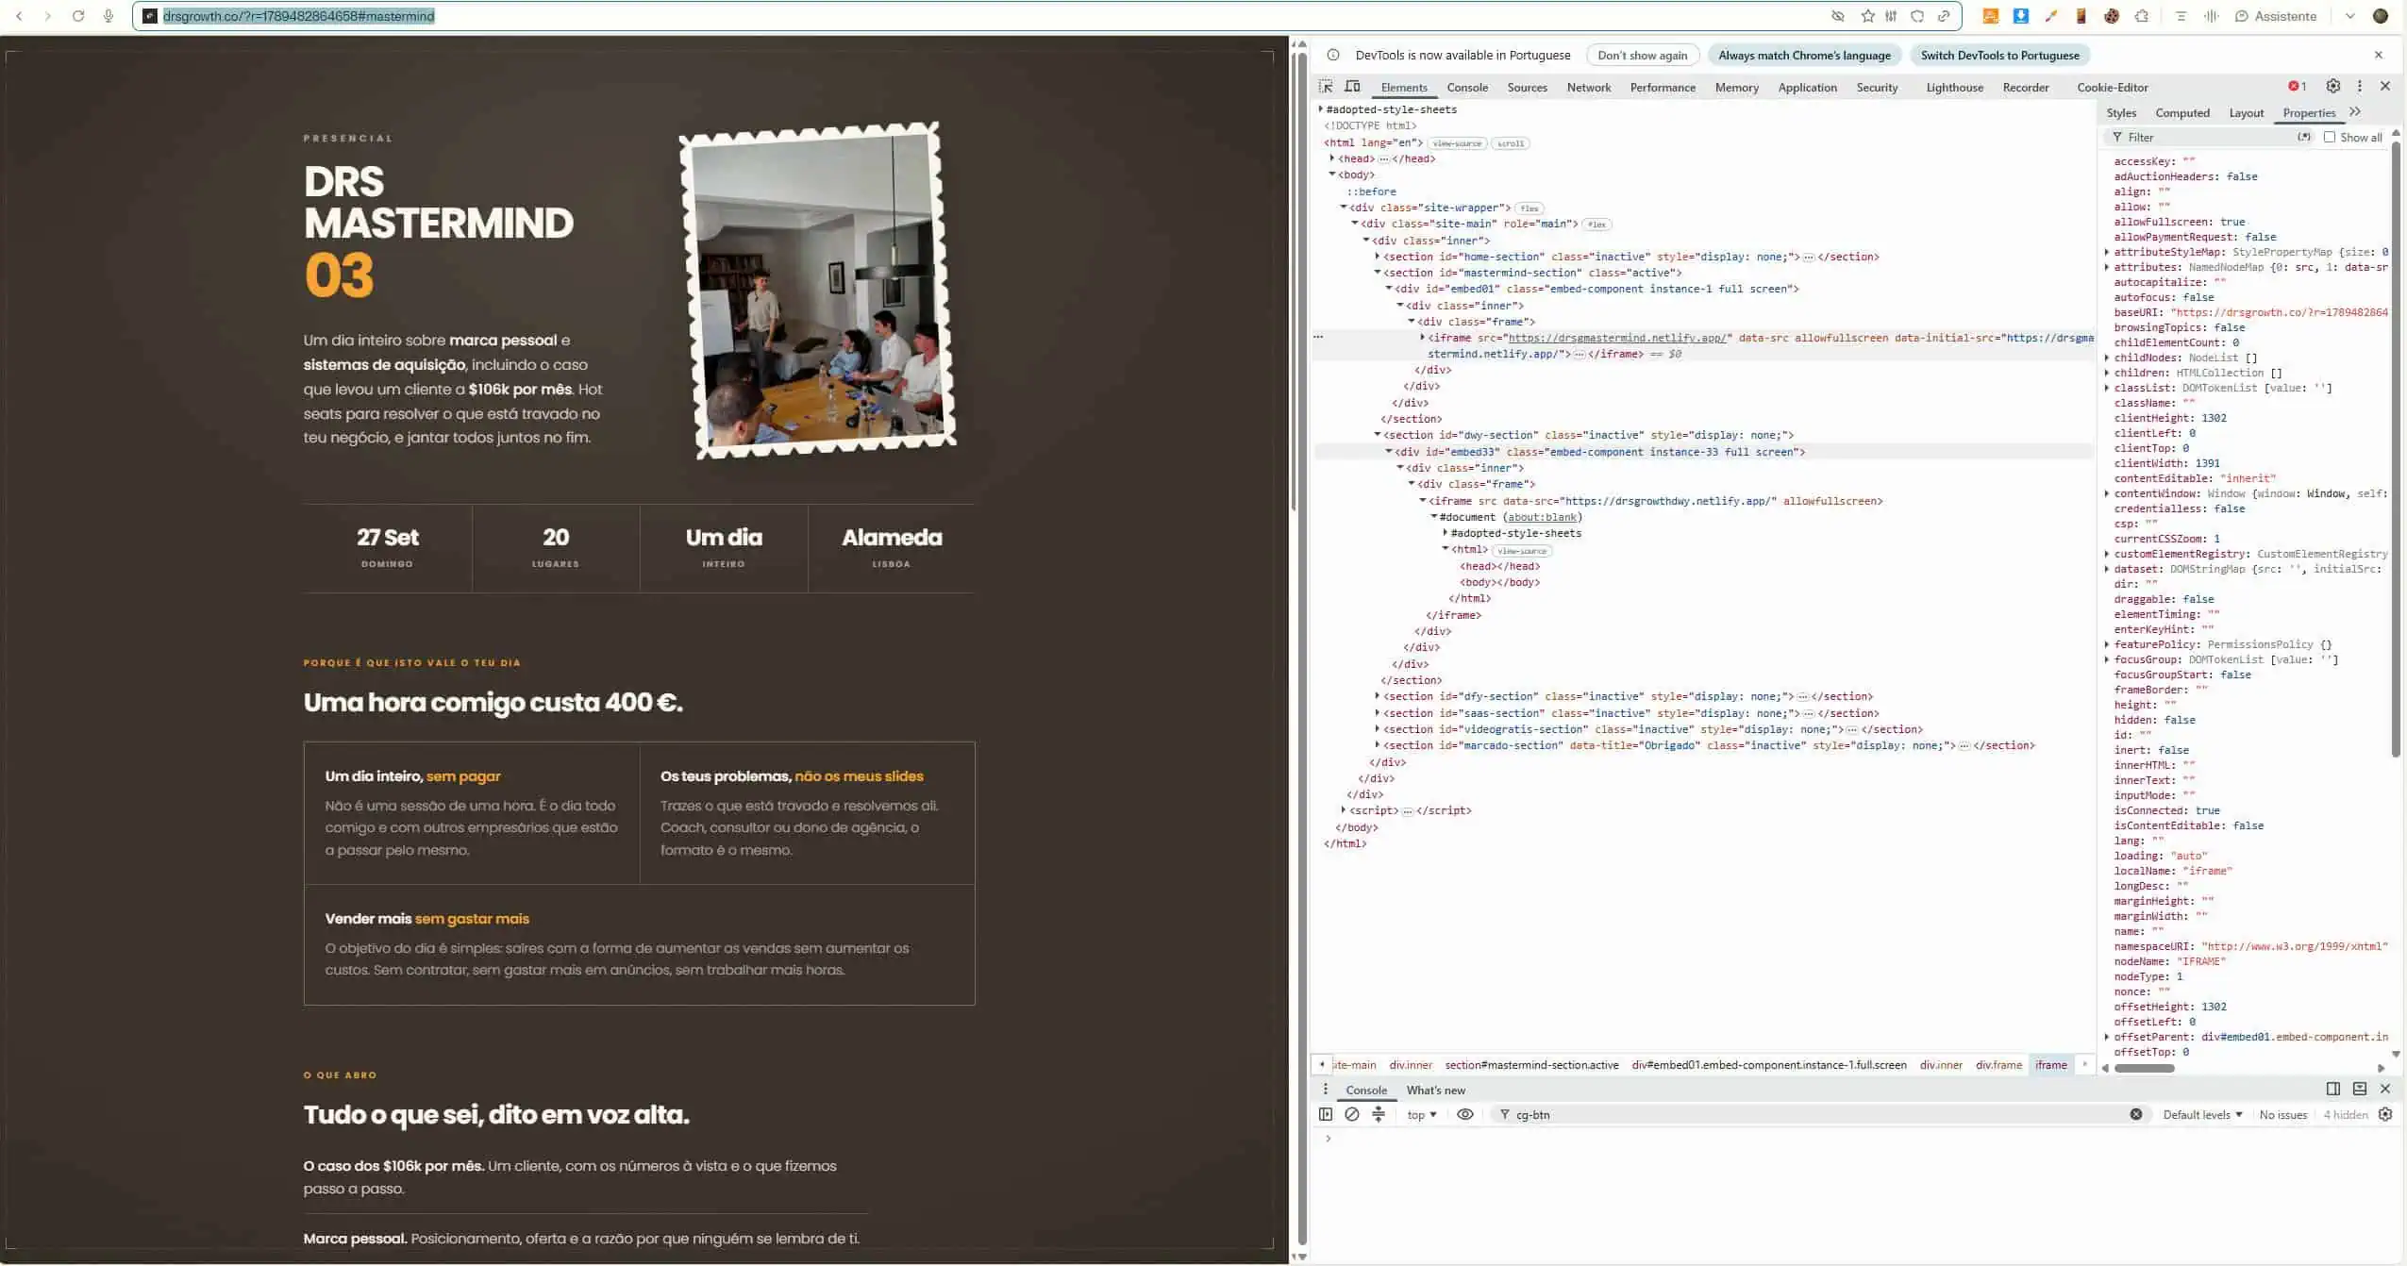Enable the Show all checkbox
This screenshot has width=2407, height=1266.
point(2329,138)
